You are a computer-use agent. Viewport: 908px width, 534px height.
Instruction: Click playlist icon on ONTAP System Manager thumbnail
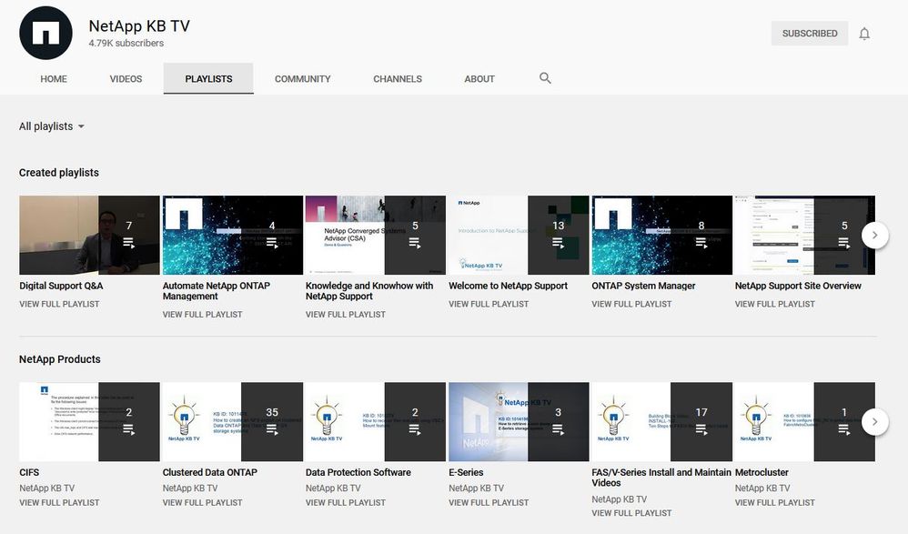701,243
